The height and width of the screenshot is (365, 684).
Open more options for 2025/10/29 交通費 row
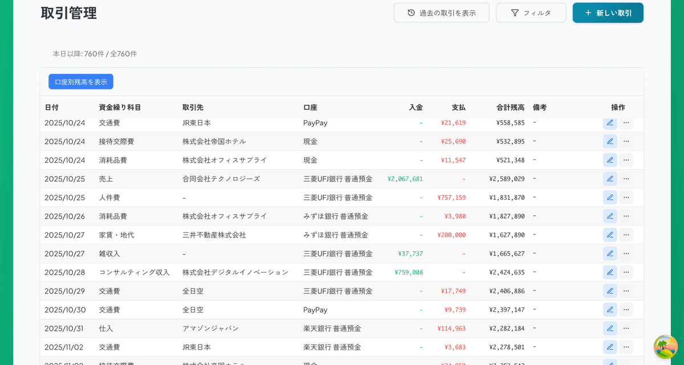tap(626, 291)
